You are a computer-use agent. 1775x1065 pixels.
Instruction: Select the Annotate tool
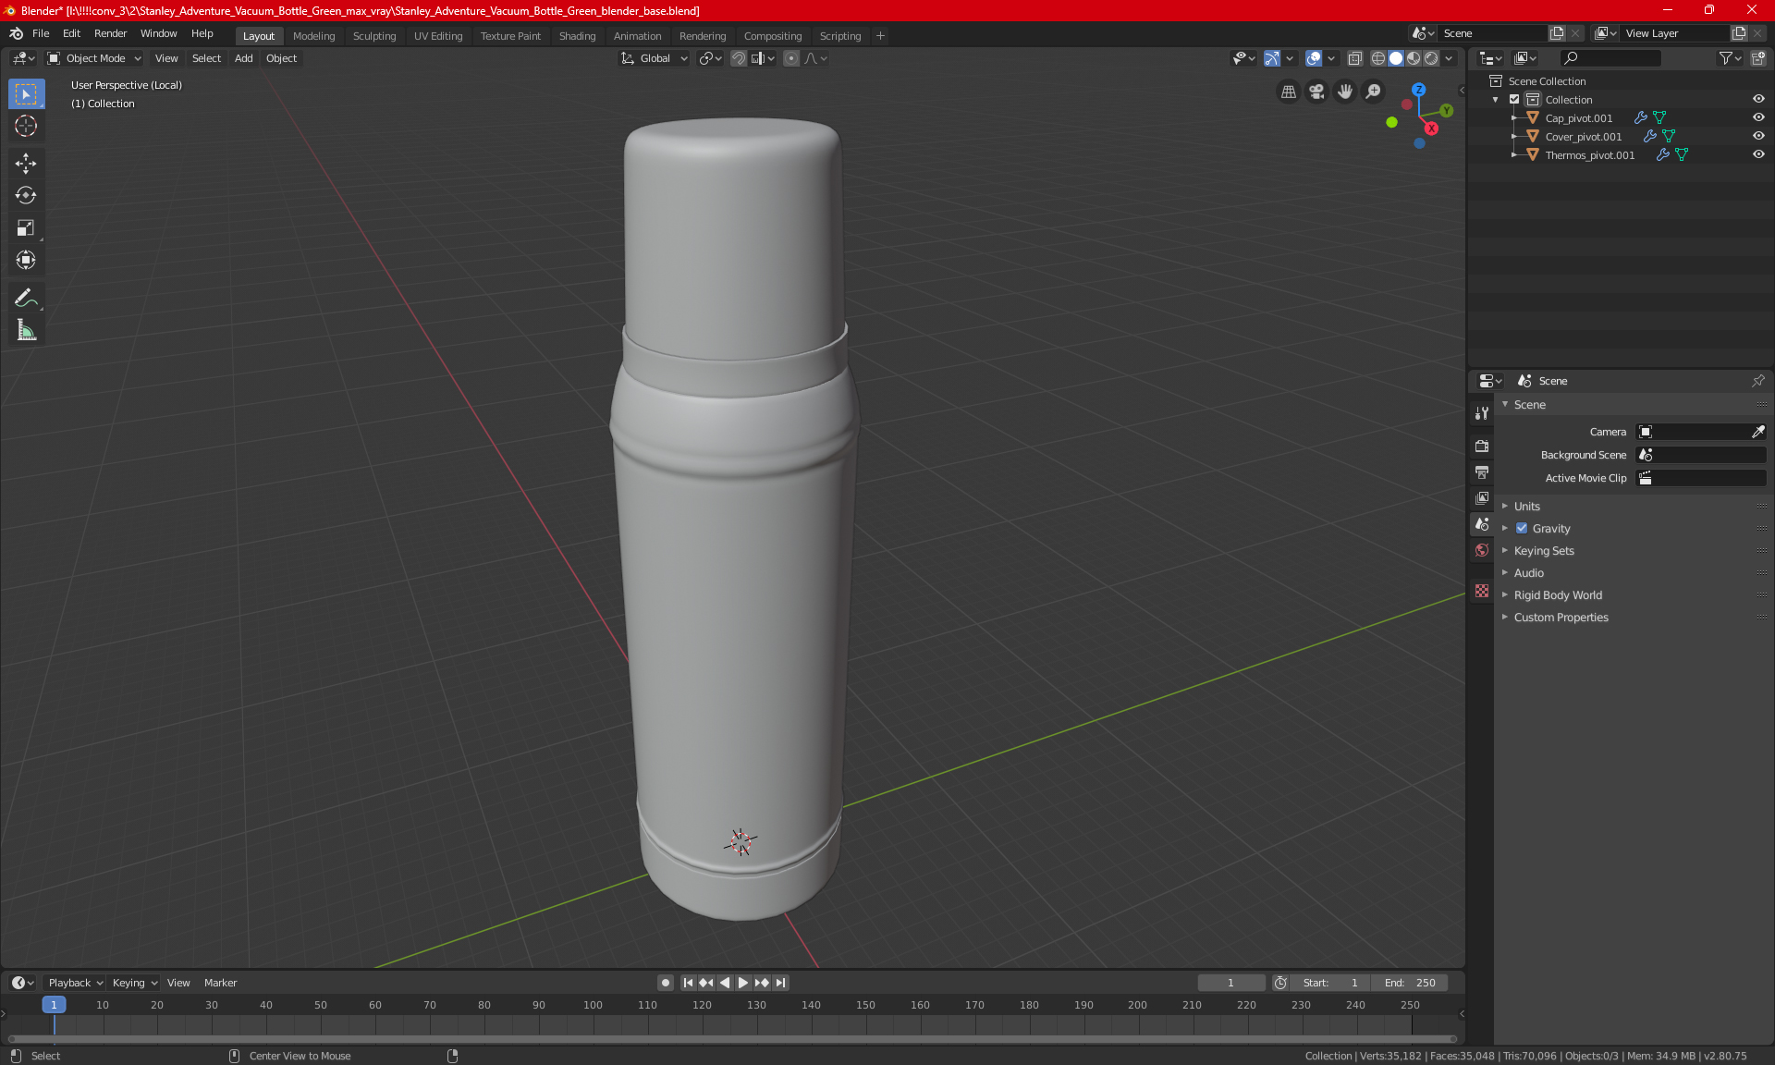[26, 298]
